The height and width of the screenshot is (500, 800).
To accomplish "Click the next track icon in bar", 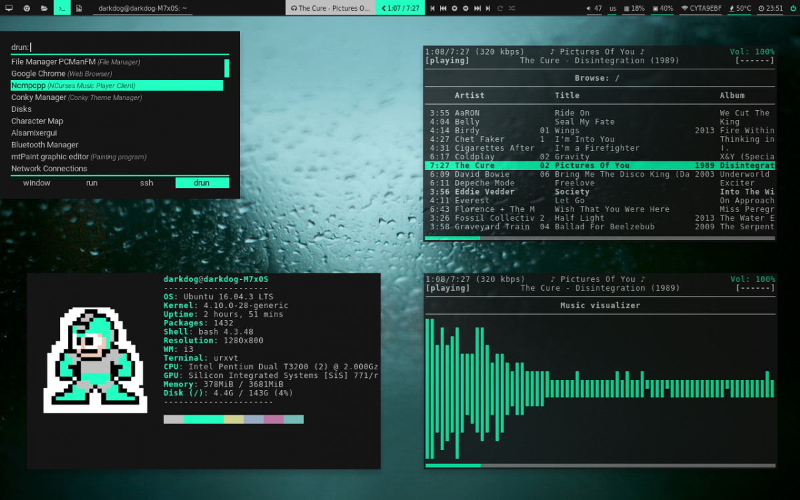I will click(x=488, y=8).
